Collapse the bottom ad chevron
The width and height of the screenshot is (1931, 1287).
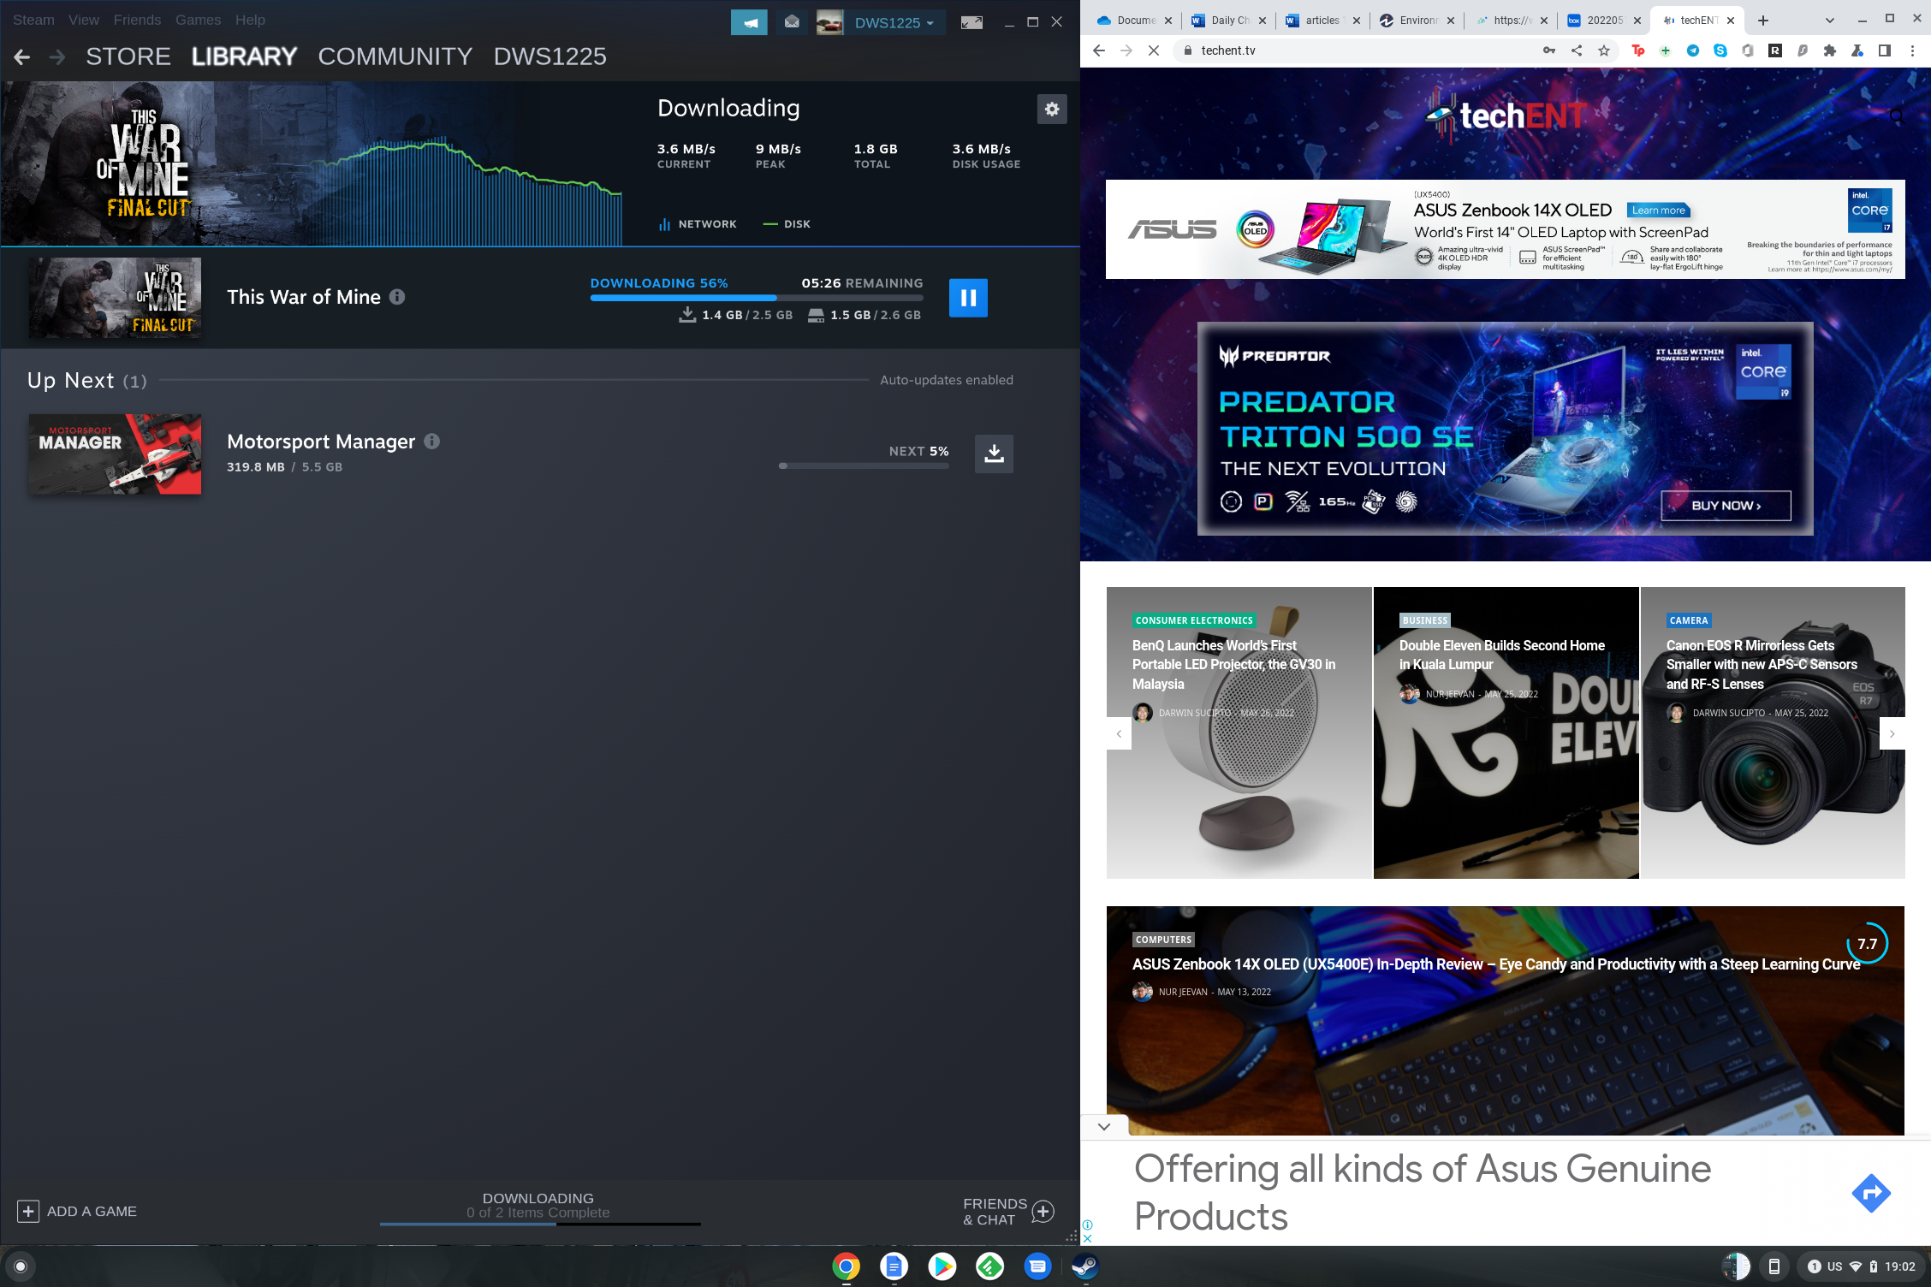pos(1104,1126)
